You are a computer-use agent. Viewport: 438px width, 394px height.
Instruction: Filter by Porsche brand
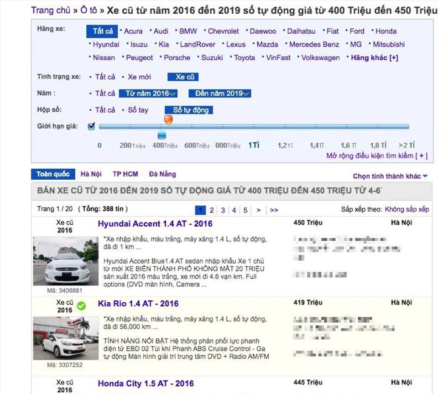click(x=177, y=58)
